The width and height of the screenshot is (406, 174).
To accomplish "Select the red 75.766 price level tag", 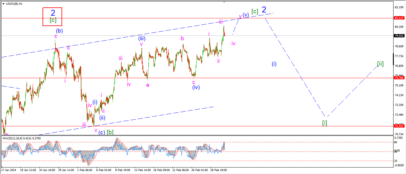I will pyautogui.click(x=399, y=78).
